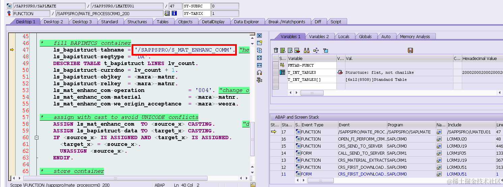Switch to the Locals tab
Viewport: 503px width, 187px height.
(344, 36)
